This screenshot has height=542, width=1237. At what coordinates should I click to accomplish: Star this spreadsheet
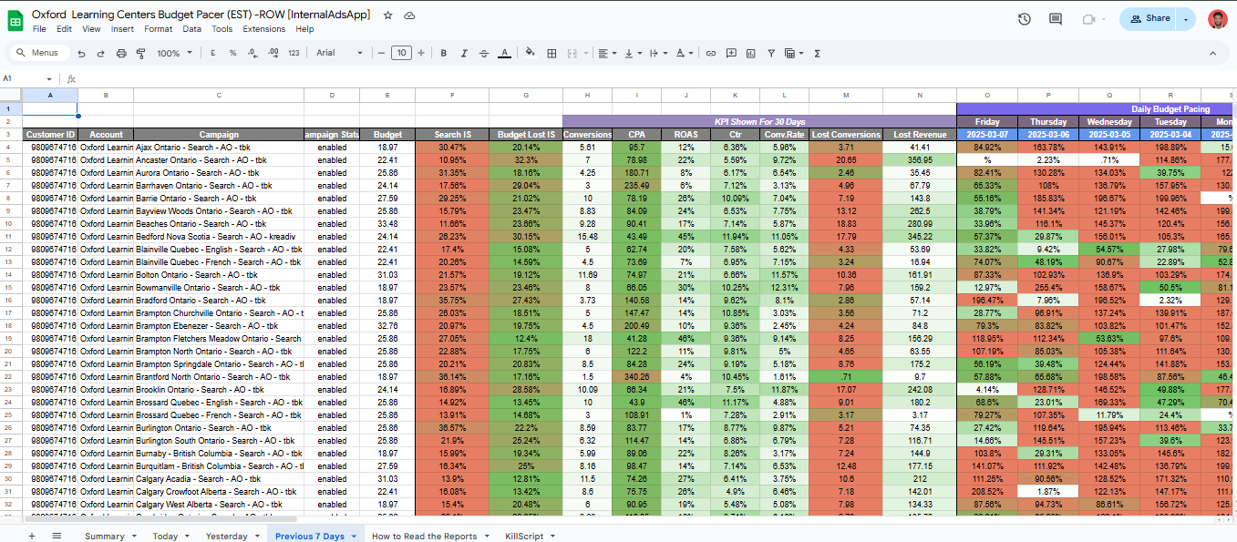(388, 15)
